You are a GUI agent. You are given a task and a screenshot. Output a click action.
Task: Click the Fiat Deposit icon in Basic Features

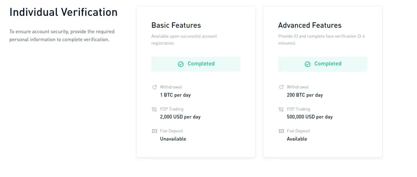click(154, 131)
